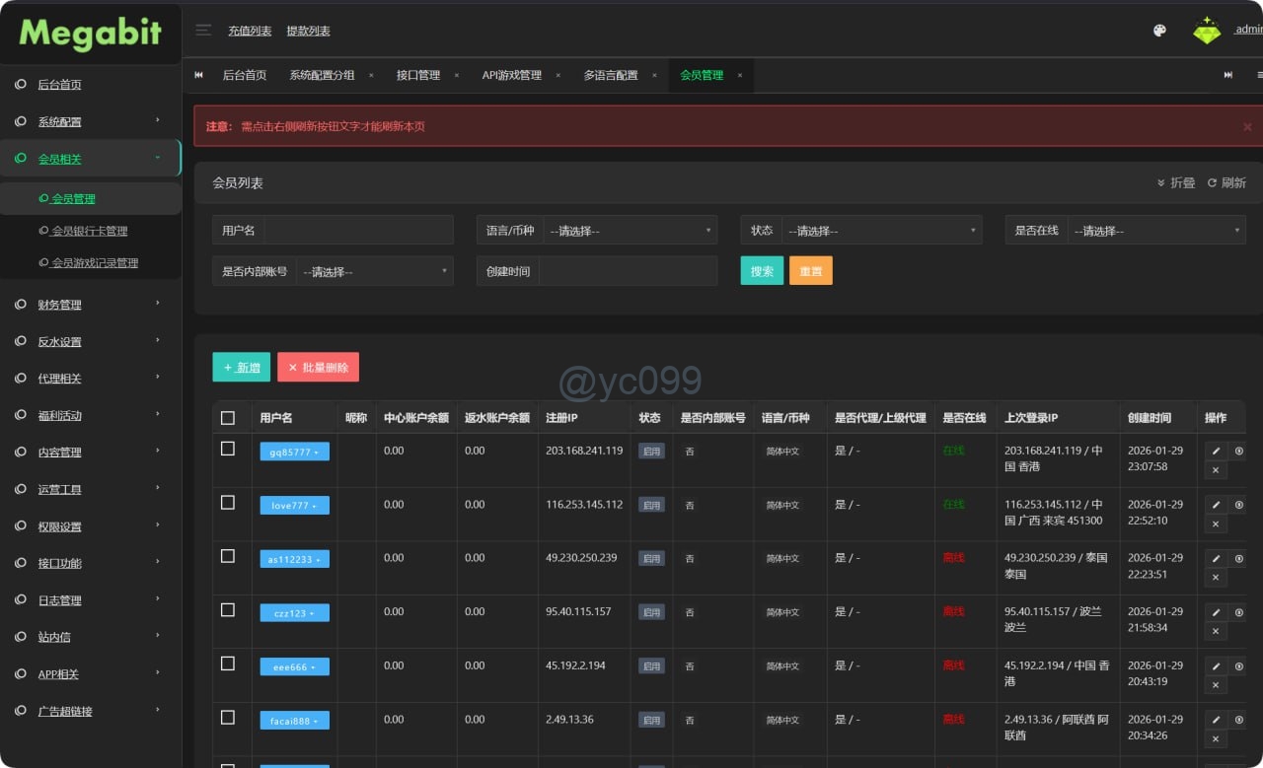Click the hamburger sidebar toggle icon
1263x768 pixels.
coord(203,31)
